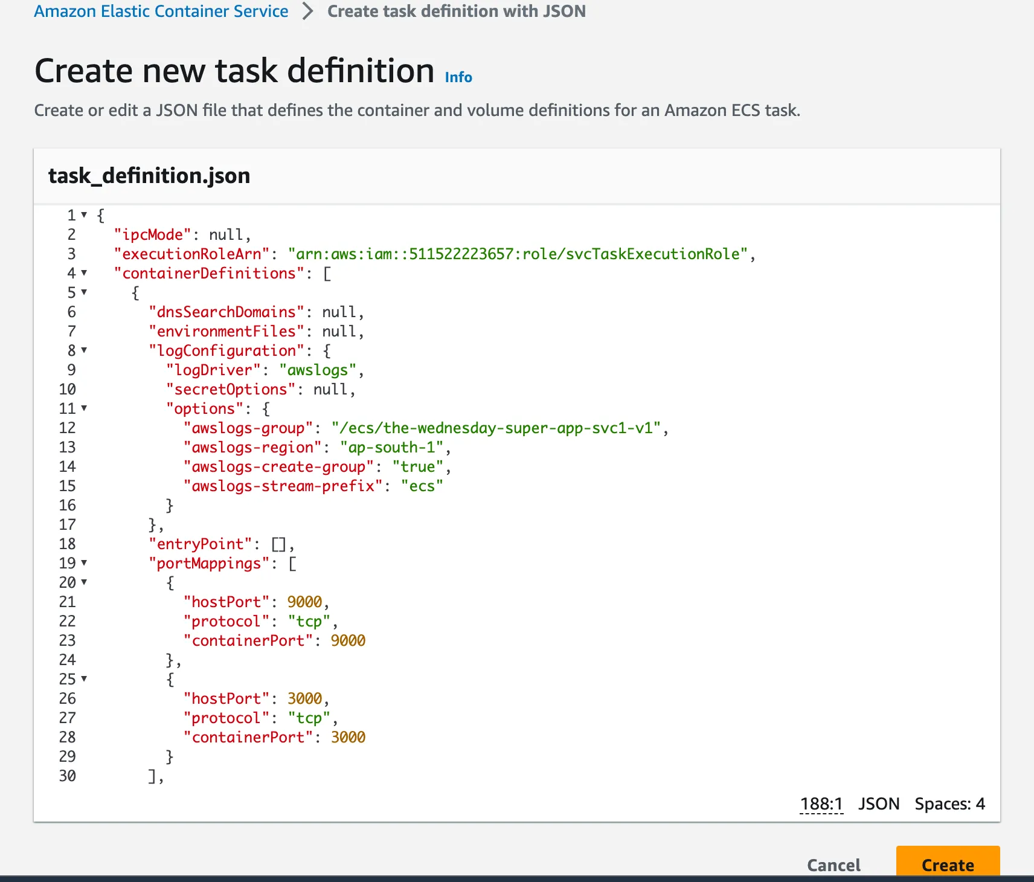Click the "ap-south-1" region value
This screenshot has width=1034, height=882.
click(392, 447)
